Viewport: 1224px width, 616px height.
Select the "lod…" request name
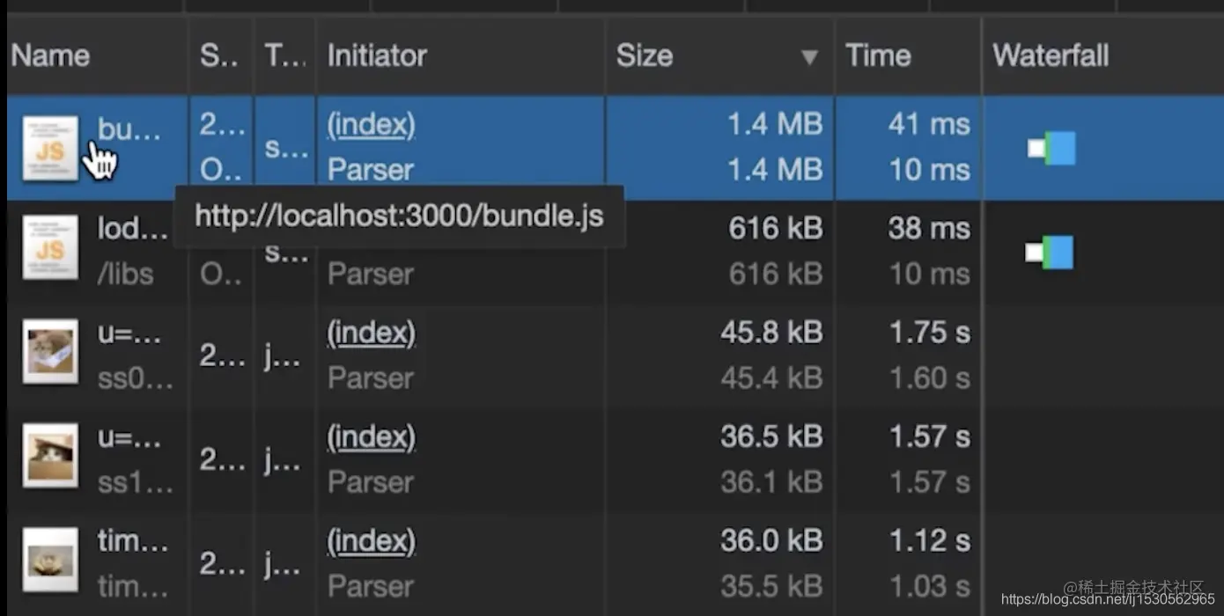[132, 229]
